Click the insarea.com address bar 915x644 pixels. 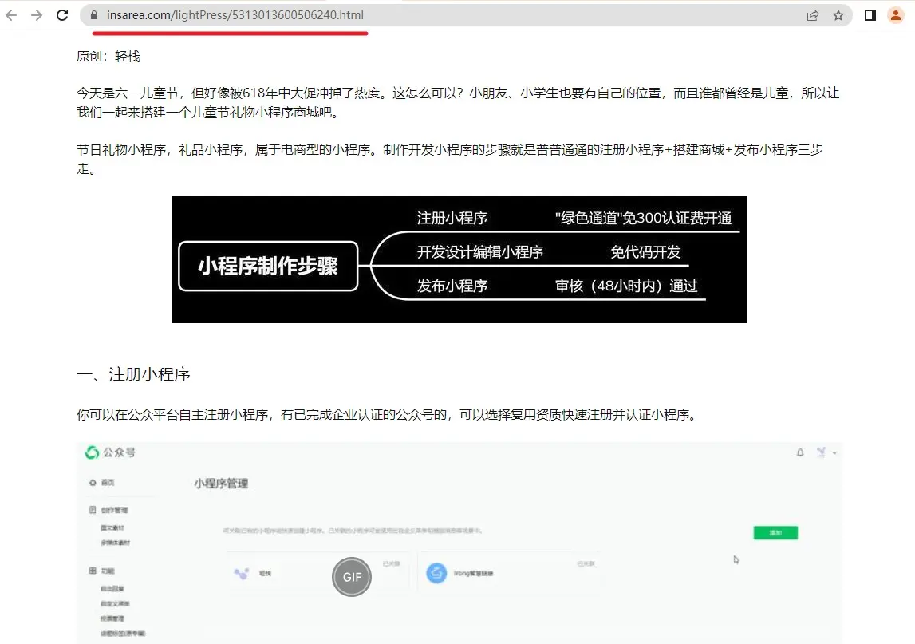pyautogui.click(x=399, y=15)
